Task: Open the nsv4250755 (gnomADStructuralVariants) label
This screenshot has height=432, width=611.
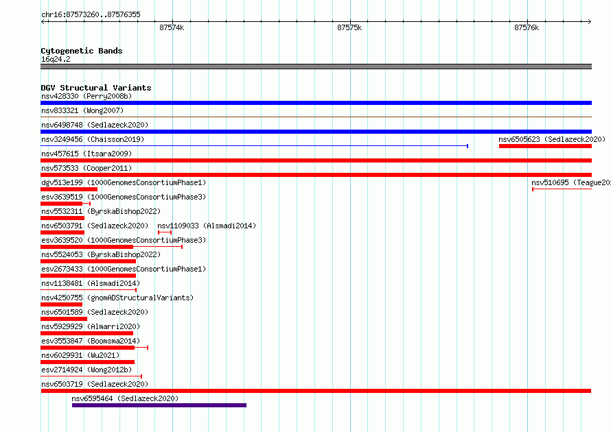Action: tap(117, 298)
